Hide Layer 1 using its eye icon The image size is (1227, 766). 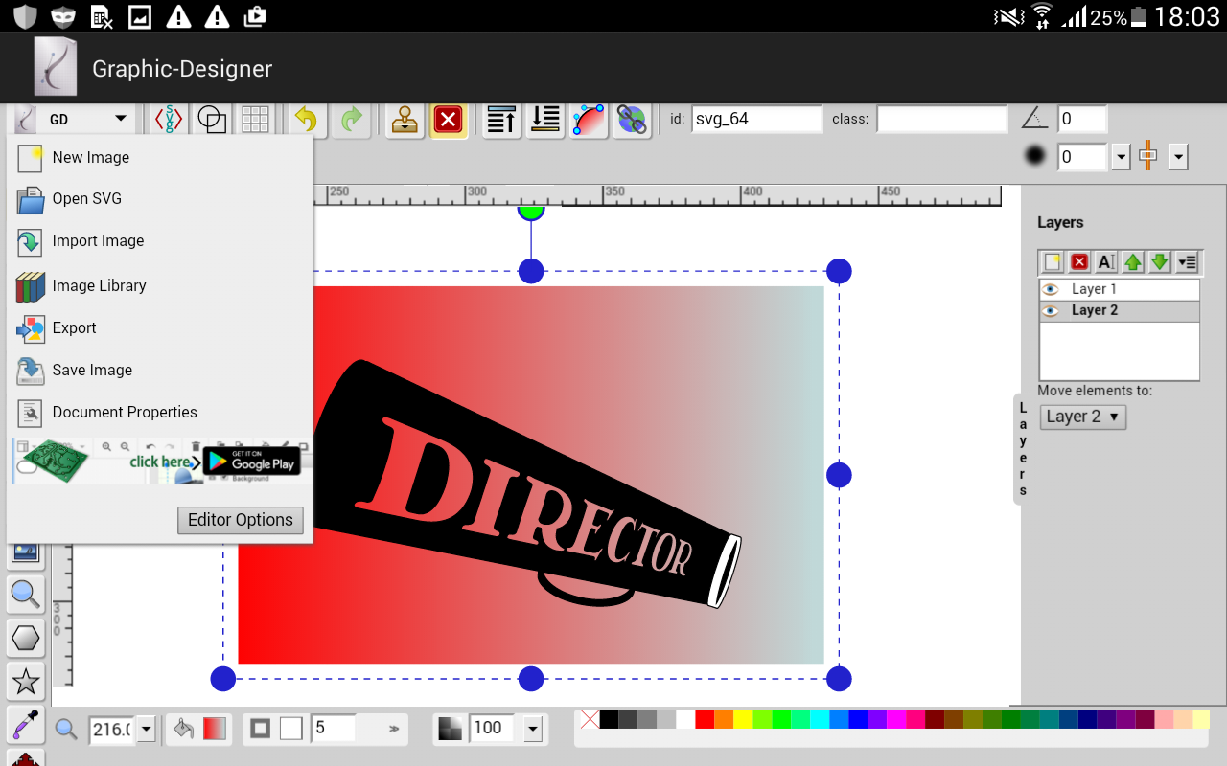[1051, 289]
